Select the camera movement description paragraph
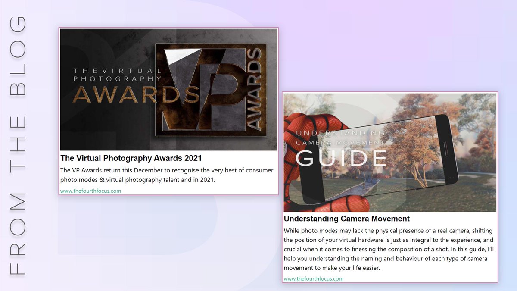Screen dimensions: 517x291 (x=388, y=250)
